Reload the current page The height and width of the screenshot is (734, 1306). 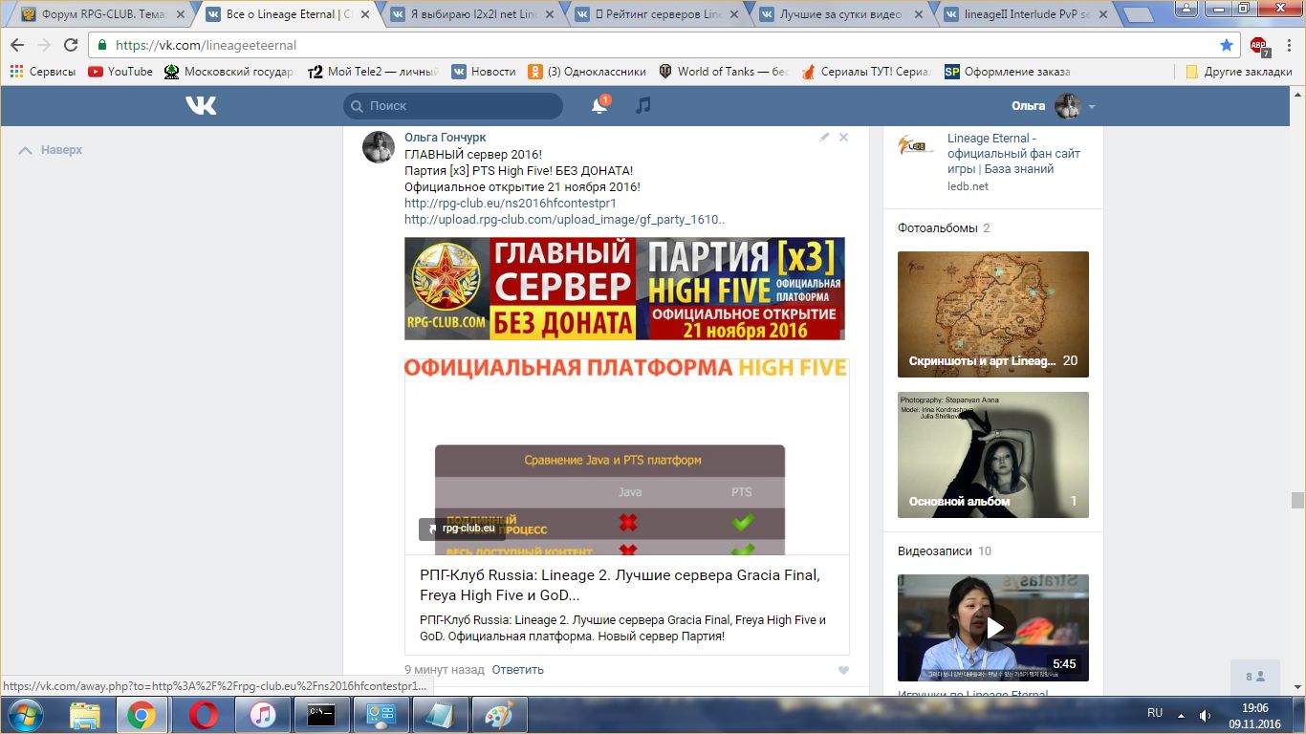[x=71, y=45]
